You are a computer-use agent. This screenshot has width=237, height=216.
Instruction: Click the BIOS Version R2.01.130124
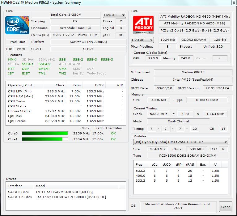coord(217,88)
